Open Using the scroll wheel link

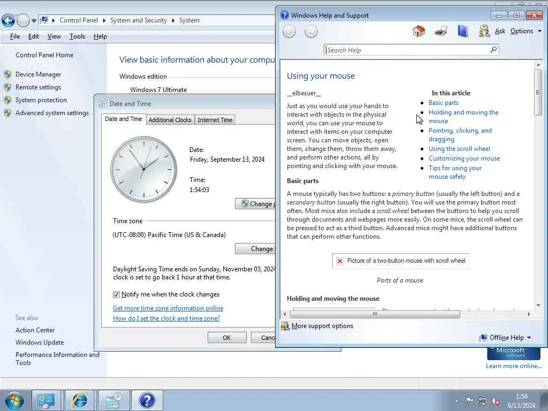(459, 149)
